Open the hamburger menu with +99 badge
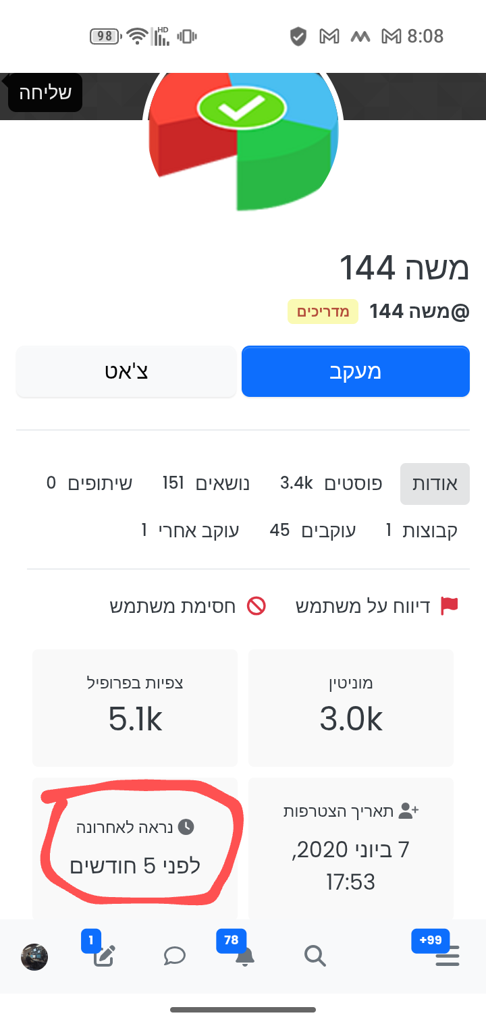 point(447,956)
